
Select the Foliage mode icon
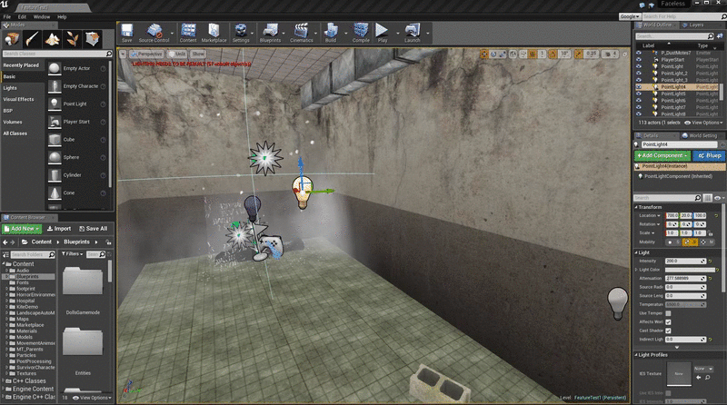(x=72, y=39)
